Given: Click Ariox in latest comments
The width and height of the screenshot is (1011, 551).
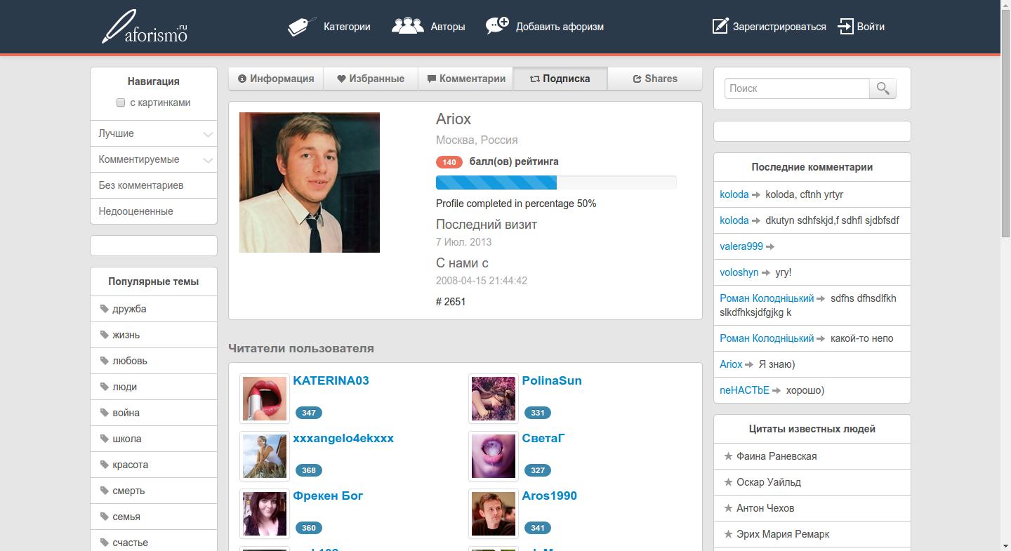Looking at the screenshot, I should pyautogui.click(x=731, y=364).
